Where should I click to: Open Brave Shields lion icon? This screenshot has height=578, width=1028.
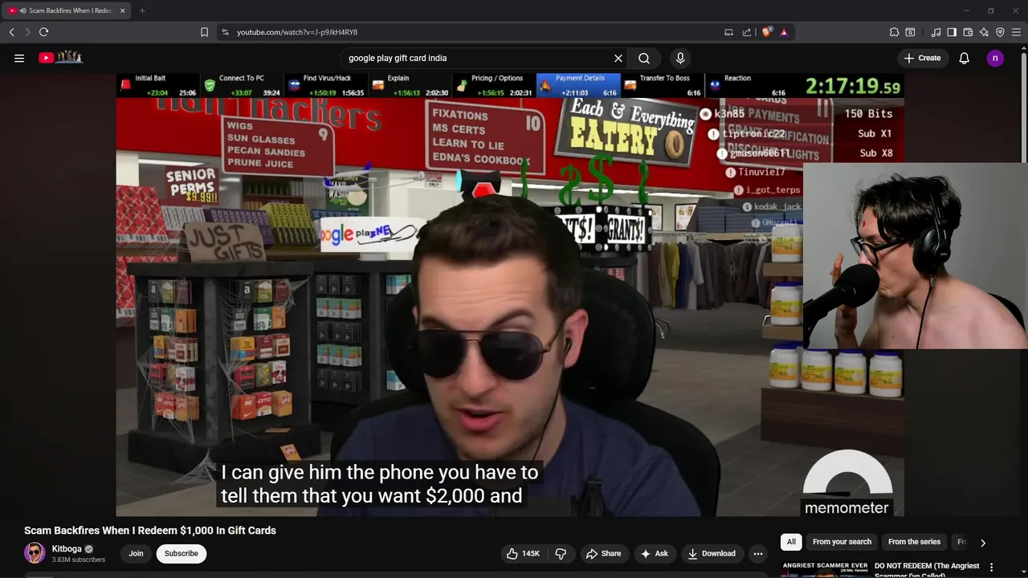coord(766,32)
